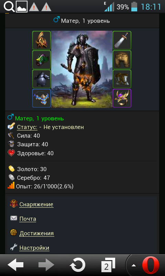Go forward with the browser forward arrow
Screen dimensions: 165x276
(46, 265)
